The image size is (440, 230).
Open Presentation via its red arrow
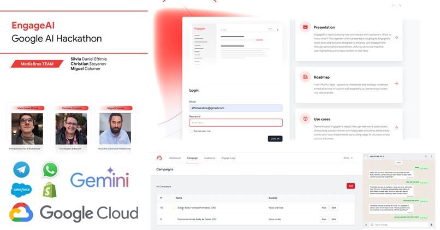[396, 37]
